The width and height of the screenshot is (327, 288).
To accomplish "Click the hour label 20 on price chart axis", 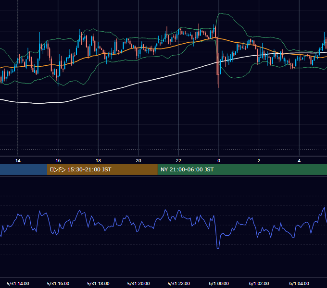I will tap(138, 161).
